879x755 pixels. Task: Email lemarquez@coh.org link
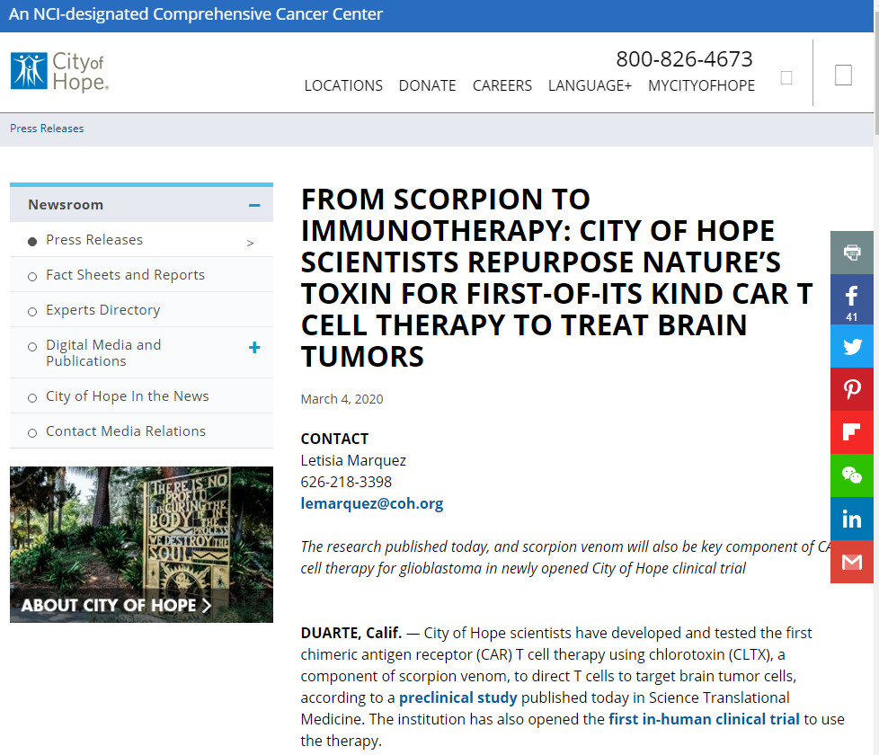tap(372, 503)
